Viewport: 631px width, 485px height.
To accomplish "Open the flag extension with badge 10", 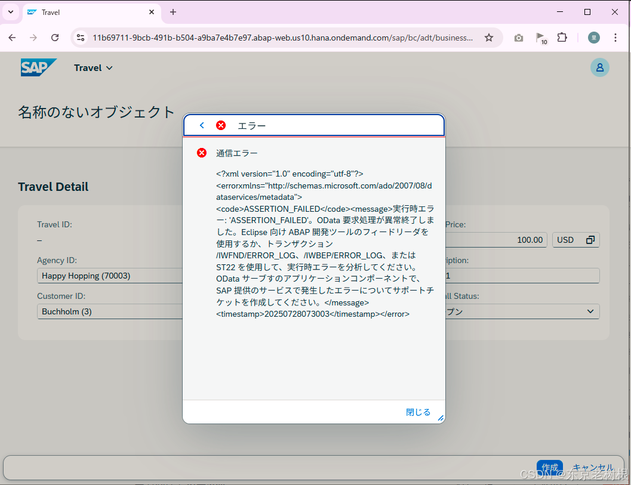I will 541,38.
